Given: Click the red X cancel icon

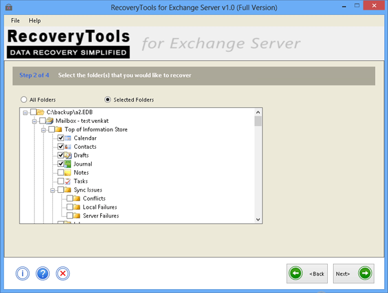Looking at the screenshot, I should click(63, 274).
